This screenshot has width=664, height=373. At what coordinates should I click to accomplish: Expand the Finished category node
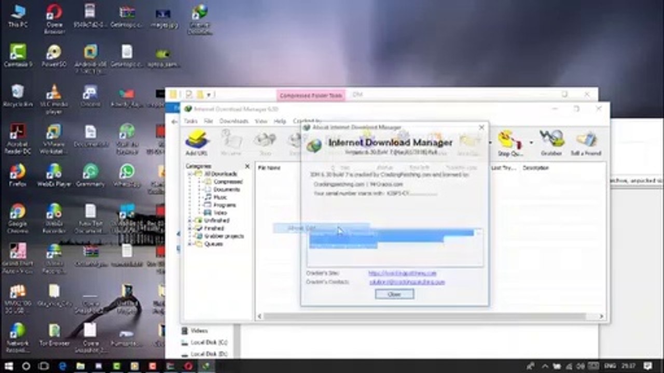[190, 228]
